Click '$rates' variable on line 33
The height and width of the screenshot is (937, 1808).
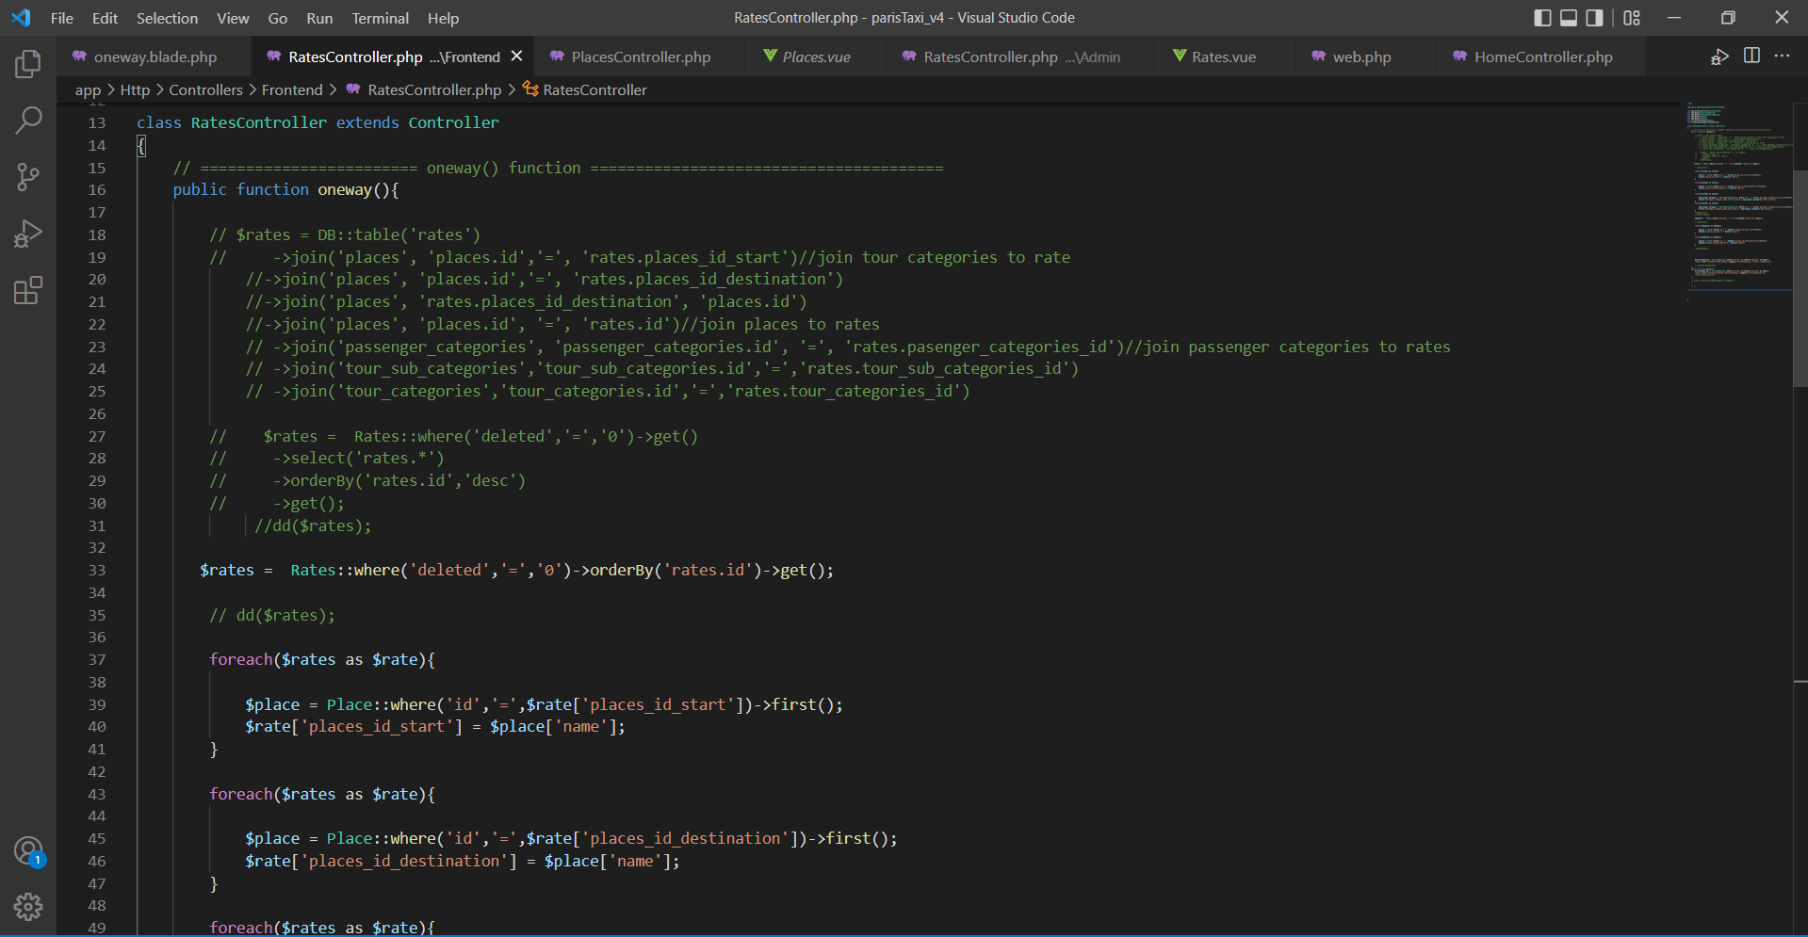tap(227, 571)
